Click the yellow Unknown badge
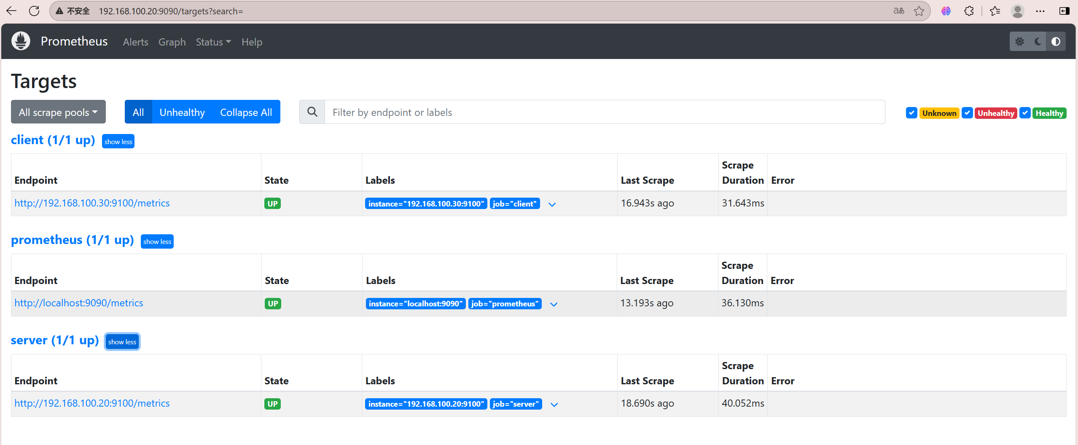This screenshot has width=1078, height=445. click(939, 113)
